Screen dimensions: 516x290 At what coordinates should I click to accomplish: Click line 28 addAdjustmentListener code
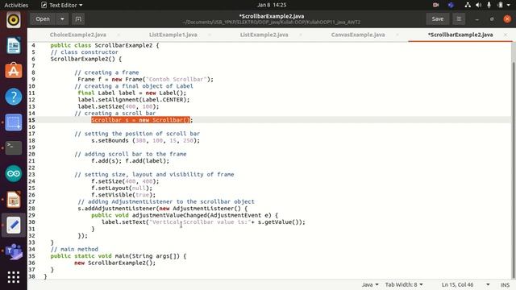pyautogui.click(x=163, y=209)
